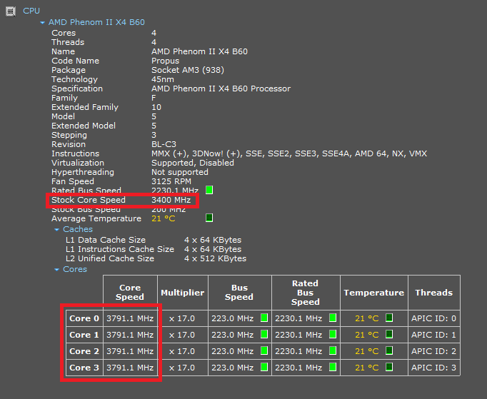Collapse the Cores section arrow
Image resolution: width=487 pixels, height=399 pixels.
pyautogui.click(x=56, y=270)
